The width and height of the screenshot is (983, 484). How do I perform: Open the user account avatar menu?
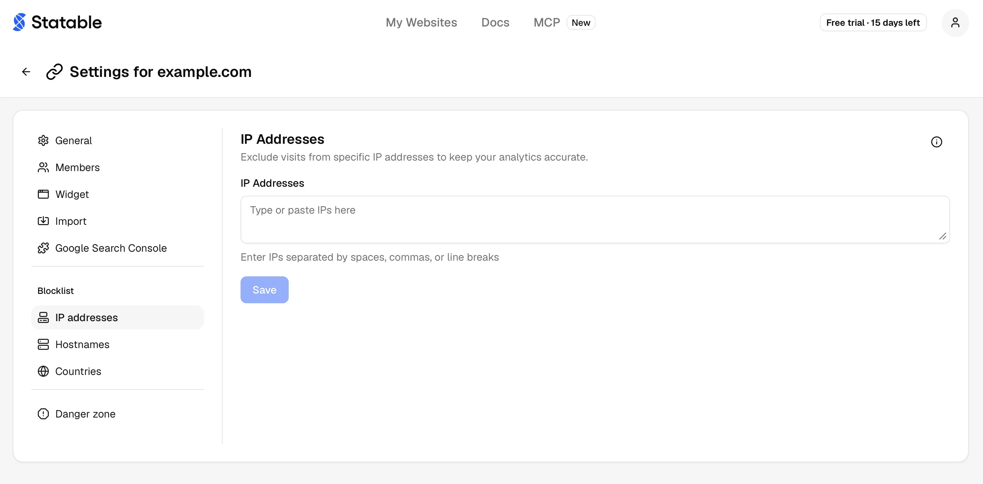click(955, 22)
